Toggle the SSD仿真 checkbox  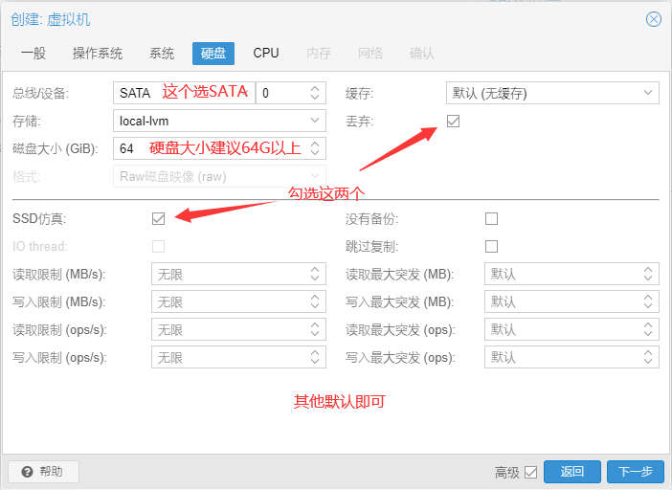159,218
